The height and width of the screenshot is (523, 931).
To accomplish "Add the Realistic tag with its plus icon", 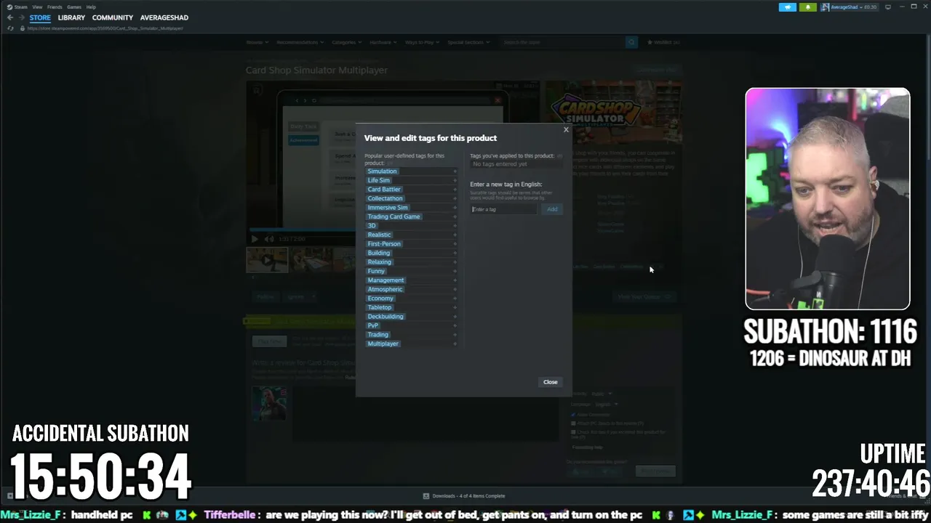I will (455, 235).
